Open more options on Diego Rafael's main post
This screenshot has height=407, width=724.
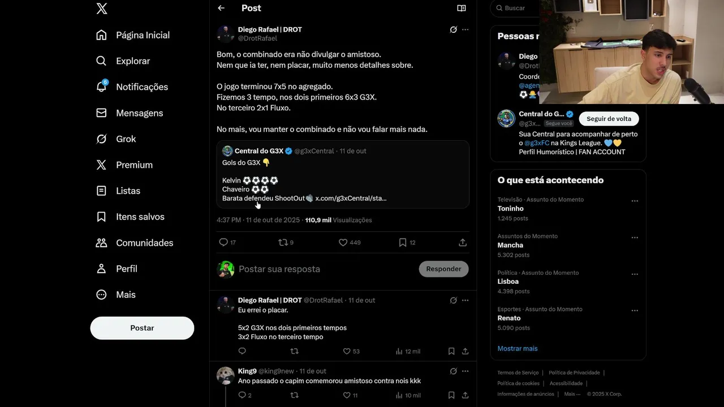(465, 29)
